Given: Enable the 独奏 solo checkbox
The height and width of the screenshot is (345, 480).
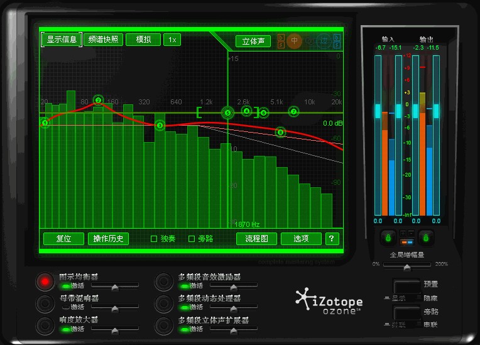Looking at the screenshot, I should pyautogui.click(x=154, y=239).
